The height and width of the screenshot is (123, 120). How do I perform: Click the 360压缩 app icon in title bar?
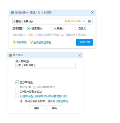tap(12, 13)
